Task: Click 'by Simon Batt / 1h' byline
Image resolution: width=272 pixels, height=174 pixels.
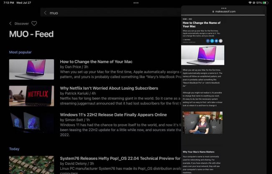Action: [75, 120]
